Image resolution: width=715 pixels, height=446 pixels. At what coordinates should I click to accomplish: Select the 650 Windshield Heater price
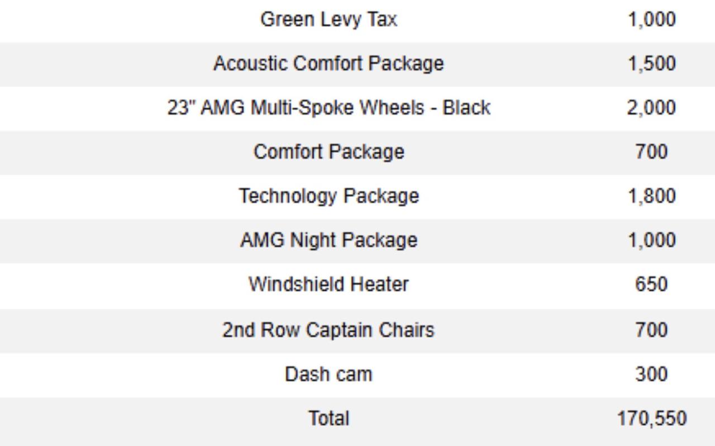coord(651,284)
